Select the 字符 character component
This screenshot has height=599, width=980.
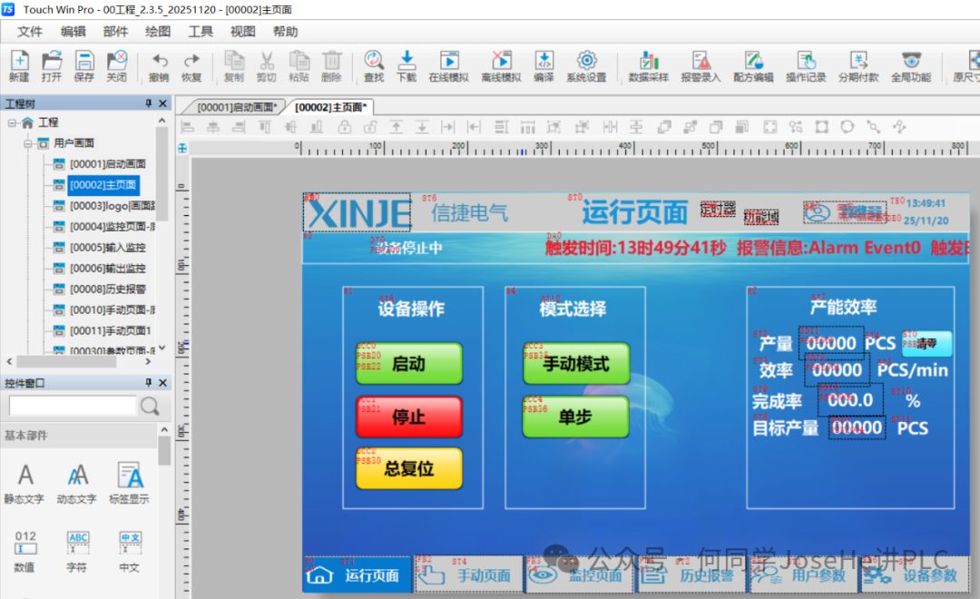click(77, 552)
